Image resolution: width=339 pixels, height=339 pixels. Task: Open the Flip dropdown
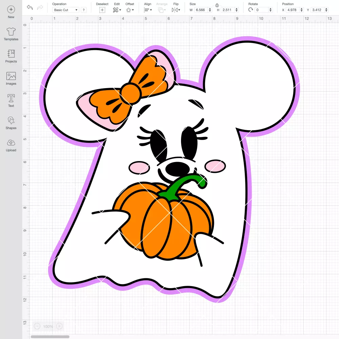tap(176, 10)
